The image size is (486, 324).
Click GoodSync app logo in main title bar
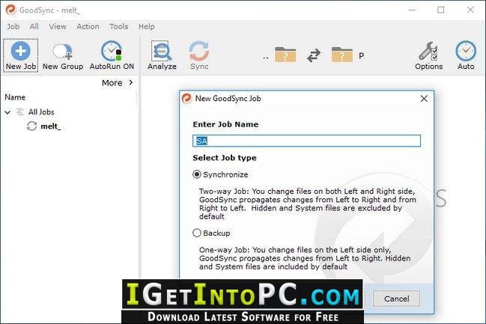tap(10, 10)
